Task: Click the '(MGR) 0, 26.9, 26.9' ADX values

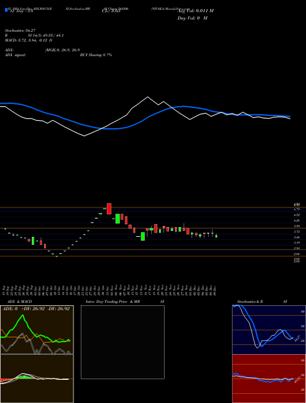Action: 62,50
